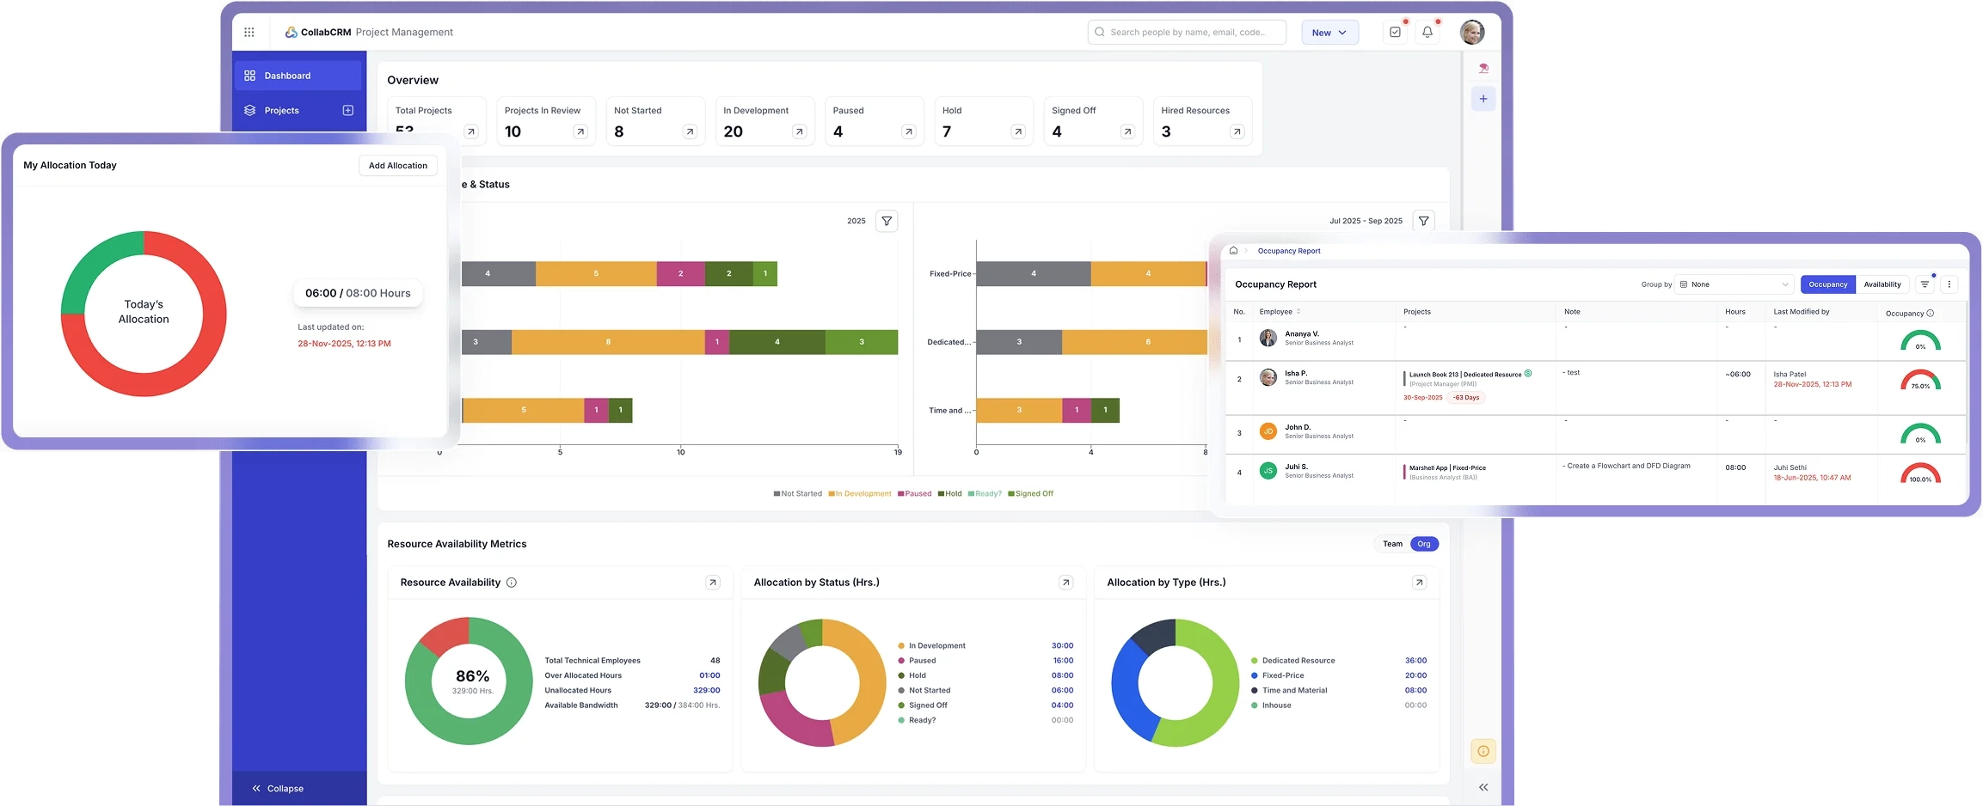
Task: Click the plus icon in the right sidebar
Action: click(x=1483, y=98)
